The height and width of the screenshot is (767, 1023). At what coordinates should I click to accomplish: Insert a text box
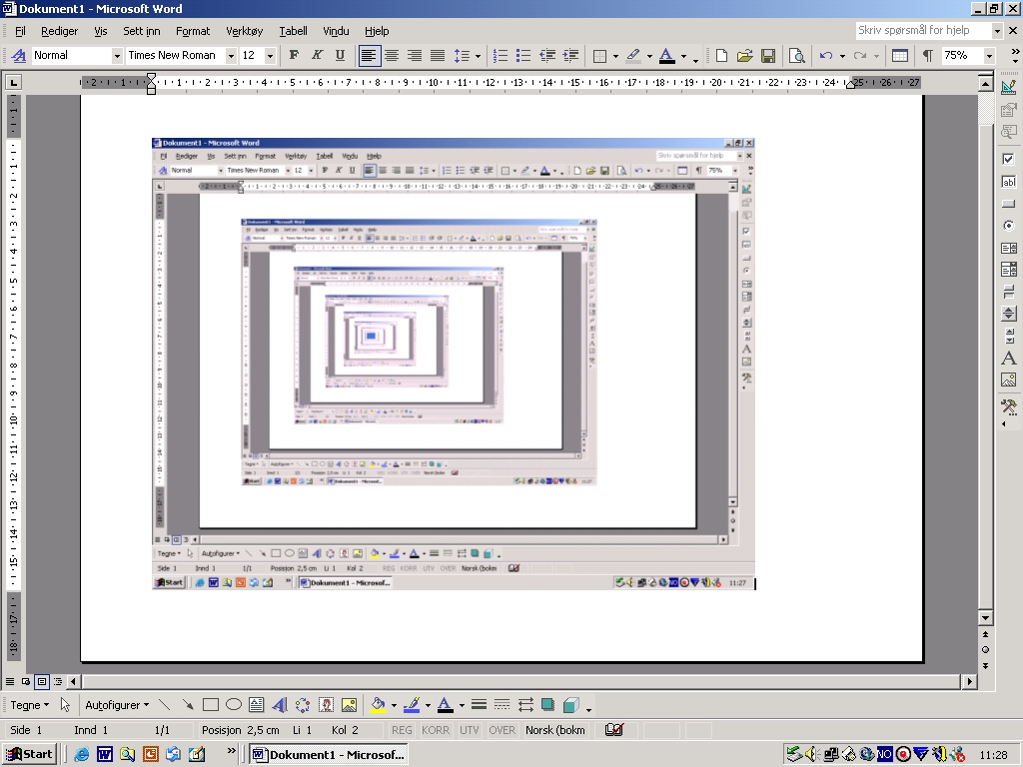[257, 705]
